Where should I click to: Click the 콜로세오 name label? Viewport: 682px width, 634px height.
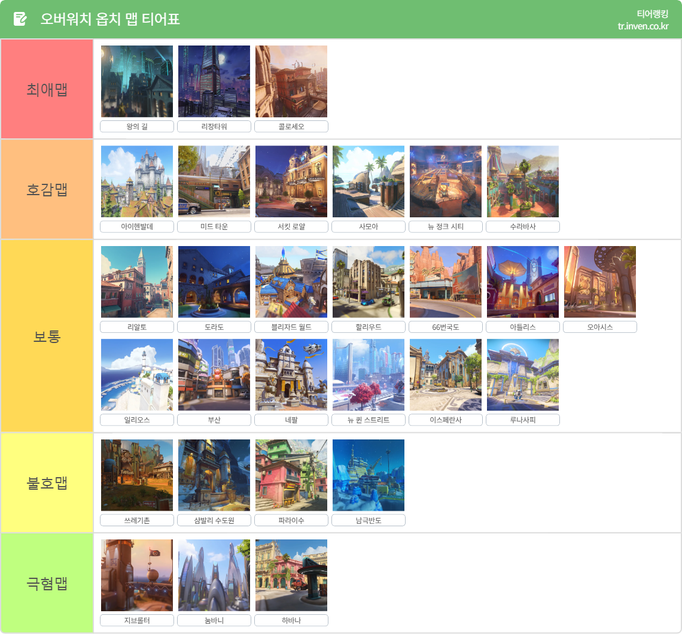click(291, 127)
